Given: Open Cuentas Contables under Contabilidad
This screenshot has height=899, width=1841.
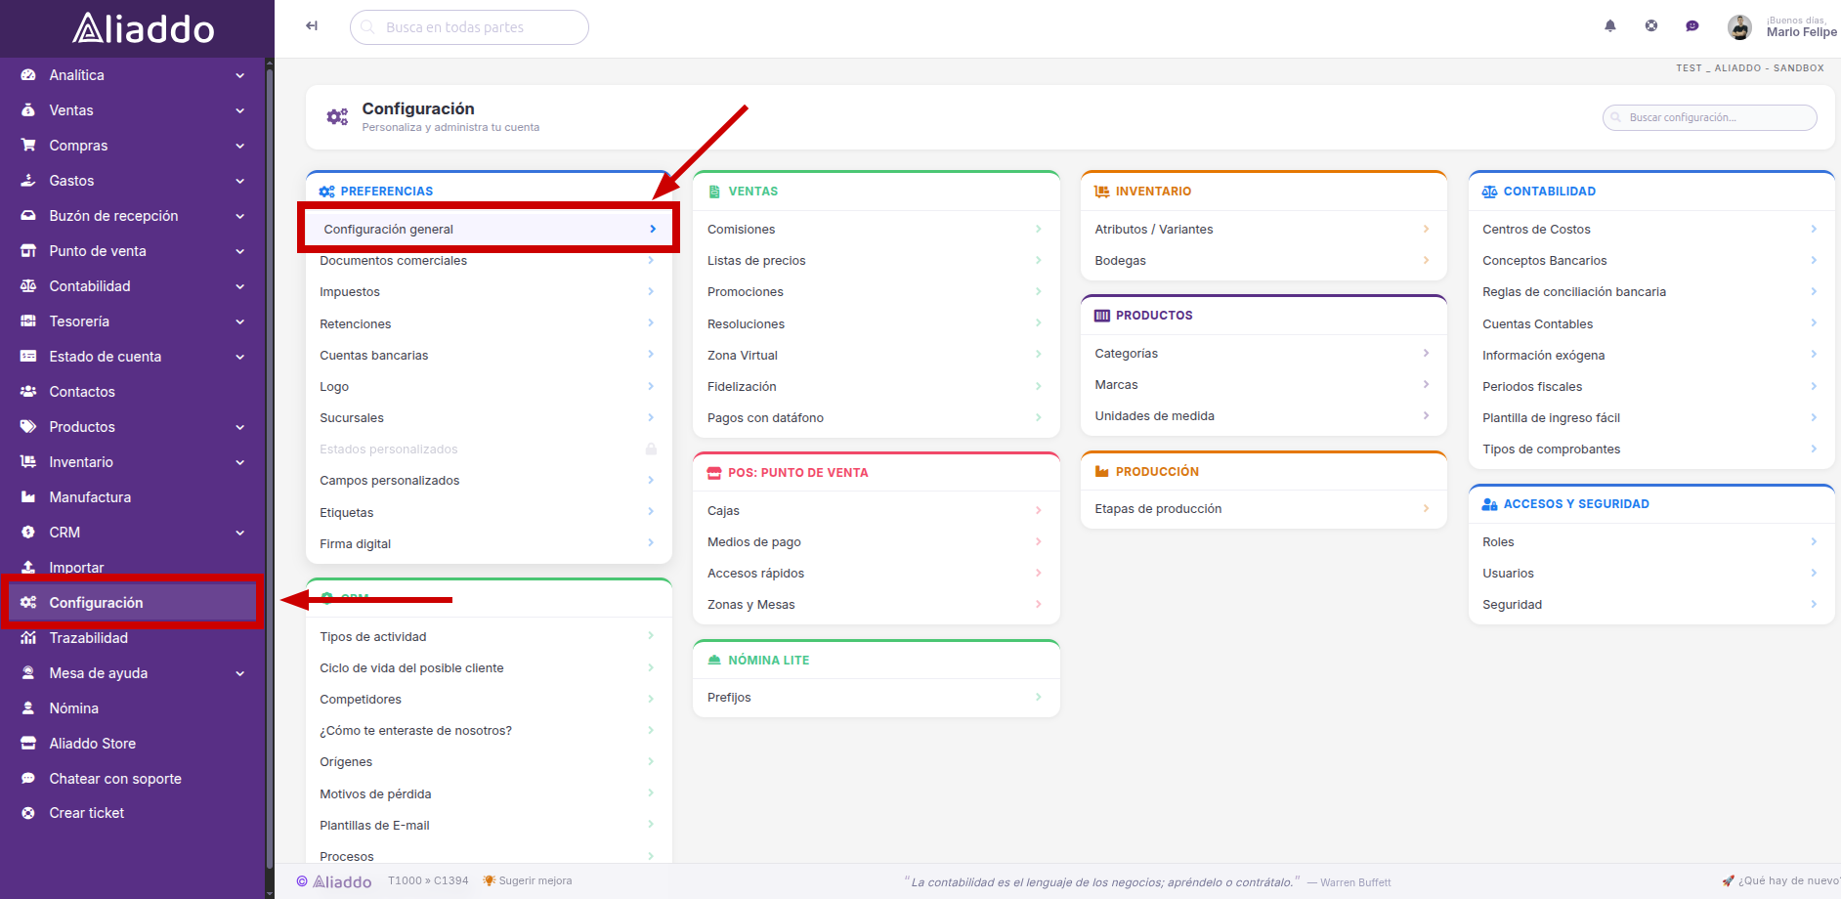Looking at the screenshot, I should (x=1651, y=324).
